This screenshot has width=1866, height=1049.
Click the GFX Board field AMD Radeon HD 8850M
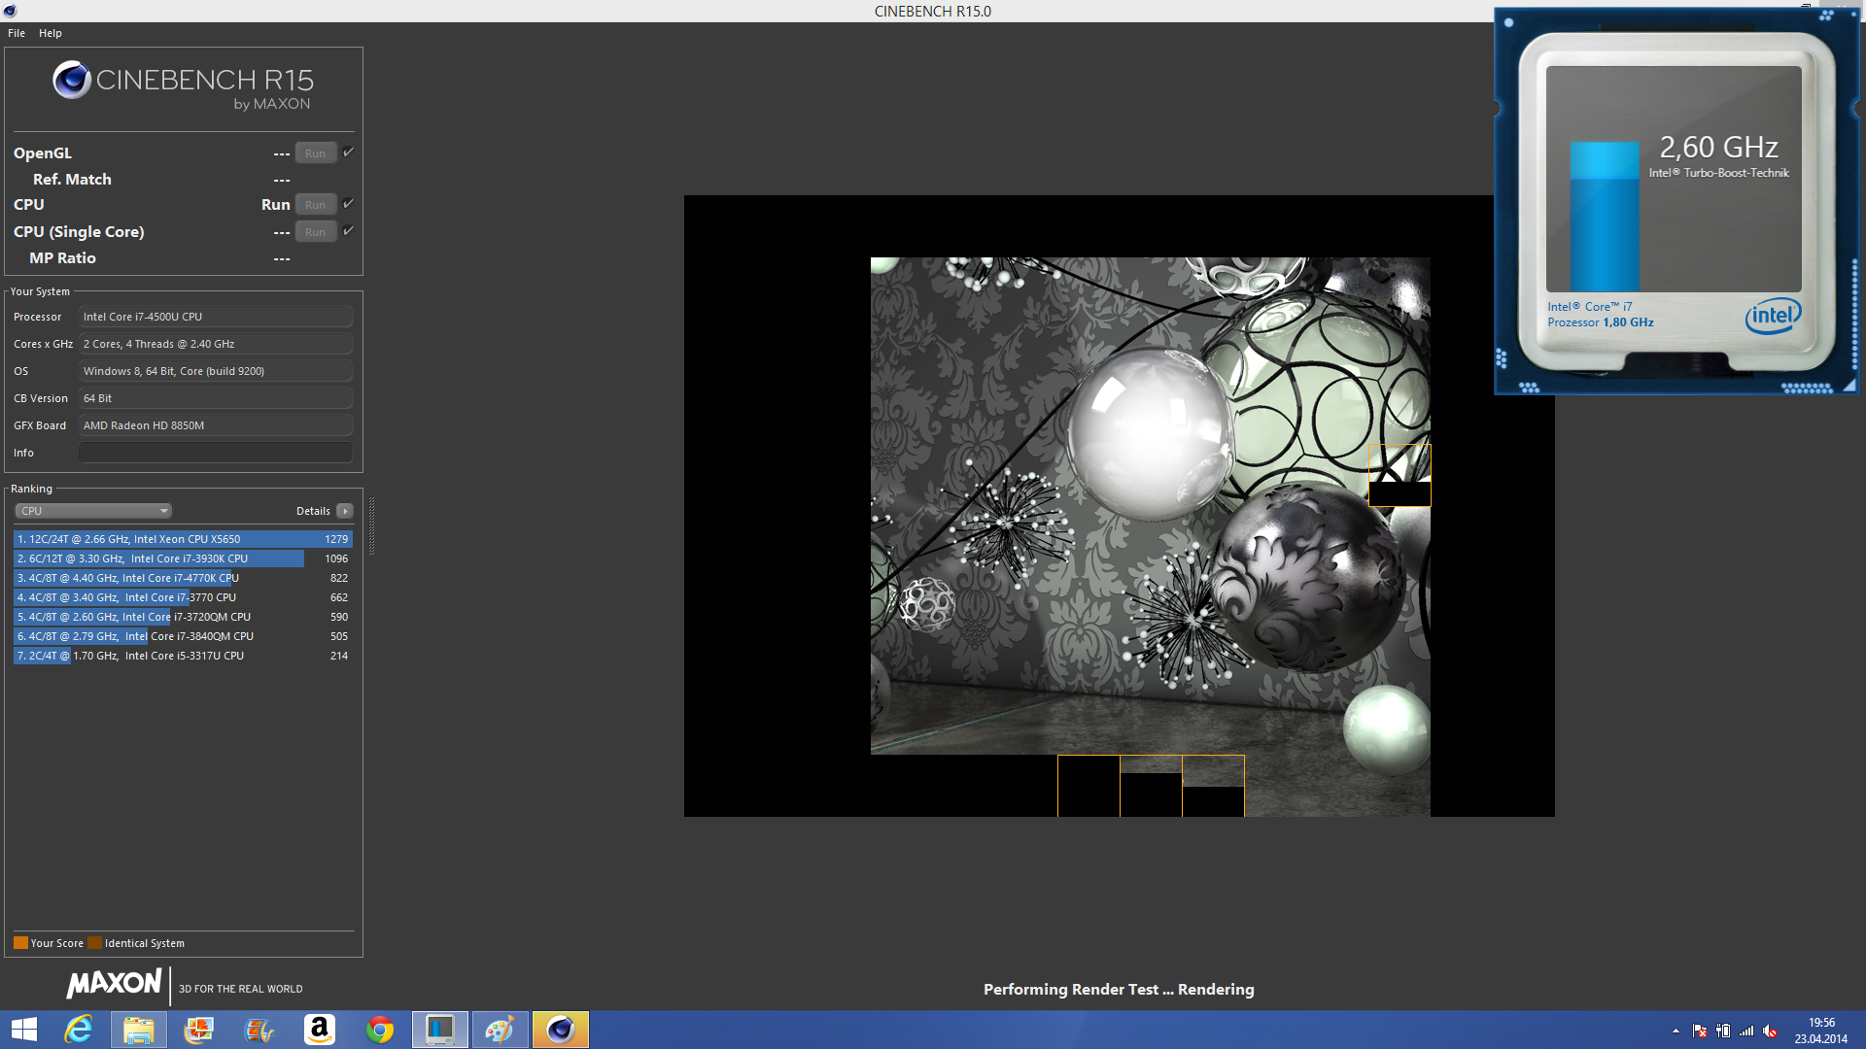pos(216,425)
